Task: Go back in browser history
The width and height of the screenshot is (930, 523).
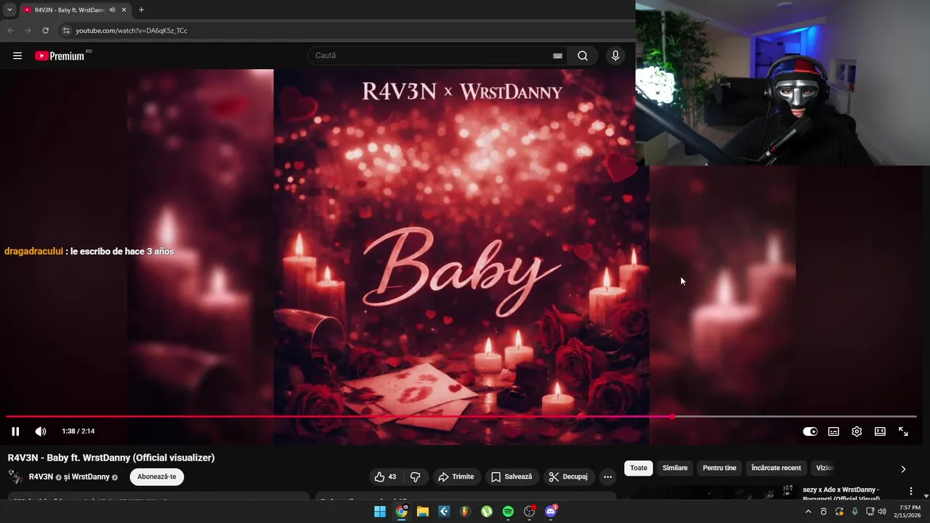Action: (x=10, y=31)
